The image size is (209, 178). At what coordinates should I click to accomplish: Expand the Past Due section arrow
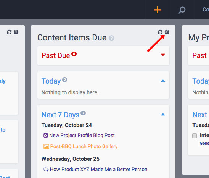(x=163, y=55)
